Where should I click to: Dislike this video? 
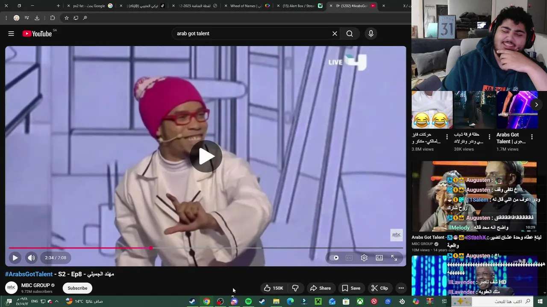295,288
